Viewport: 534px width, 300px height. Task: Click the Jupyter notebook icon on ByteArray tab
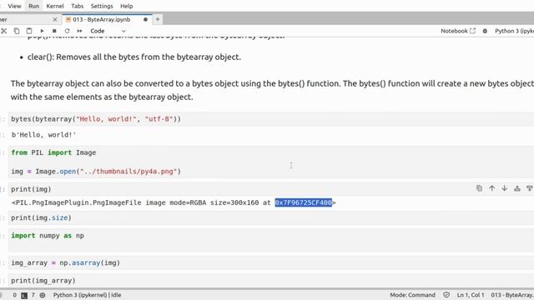click(x=68, y=20)
